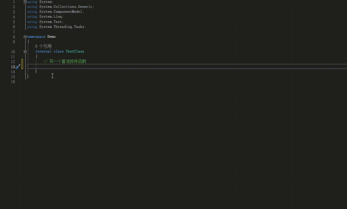Image resolution: width=347 pixels, height=209 pixels.
Task: Collapse the using directives block
Action: [25, 2]
